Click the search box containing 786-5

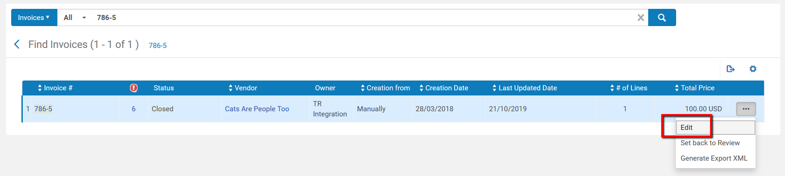coord(363,18)
